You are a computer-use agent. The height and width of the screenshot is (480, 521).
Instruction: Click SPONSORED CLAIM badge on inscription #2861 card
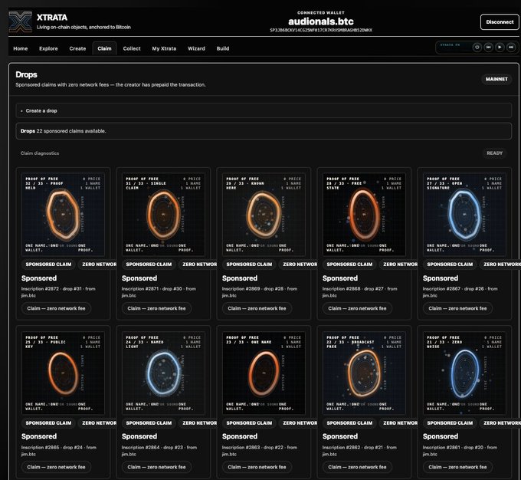tap(450, 423)
